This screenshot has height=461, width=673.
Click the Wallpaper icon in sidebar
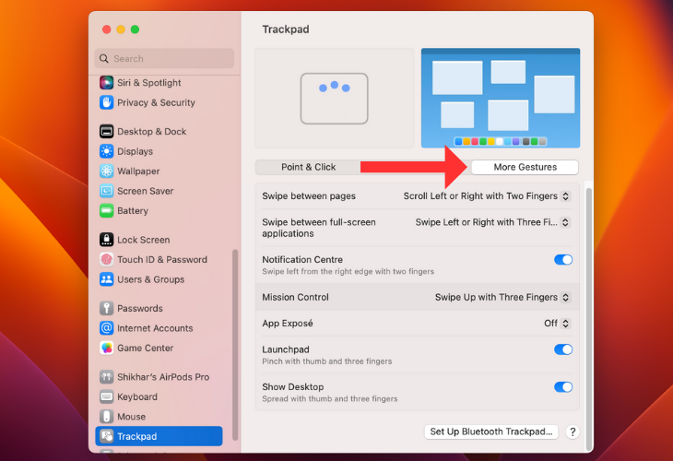(107, 171)
